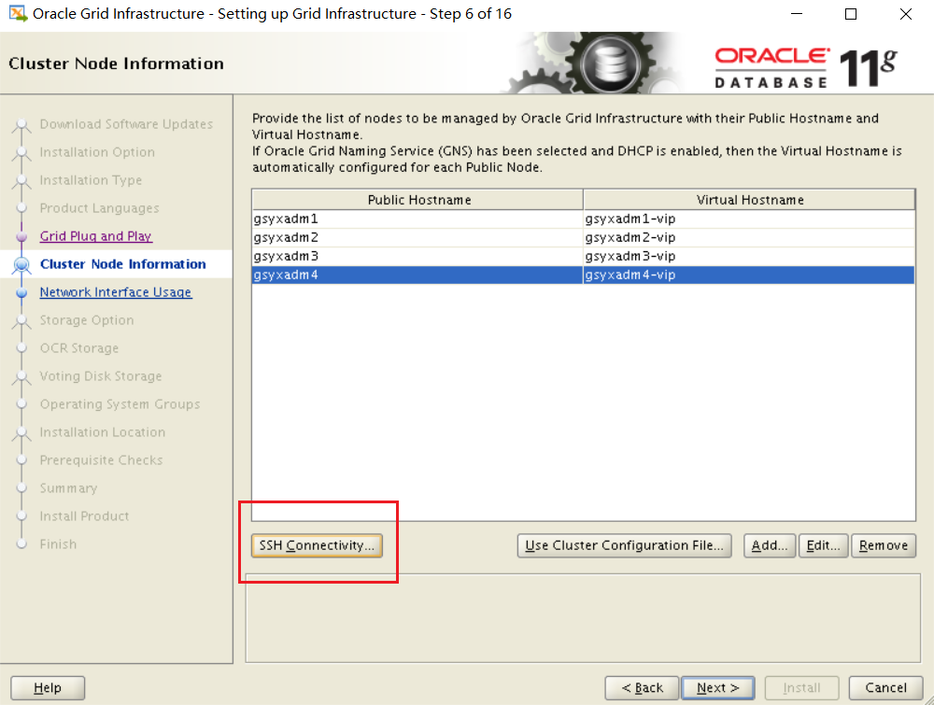The height and width of the screenshot is (705, 934).
Task: Click the Grid Plug and Play step bullet
Action: (x=21, y=236)
